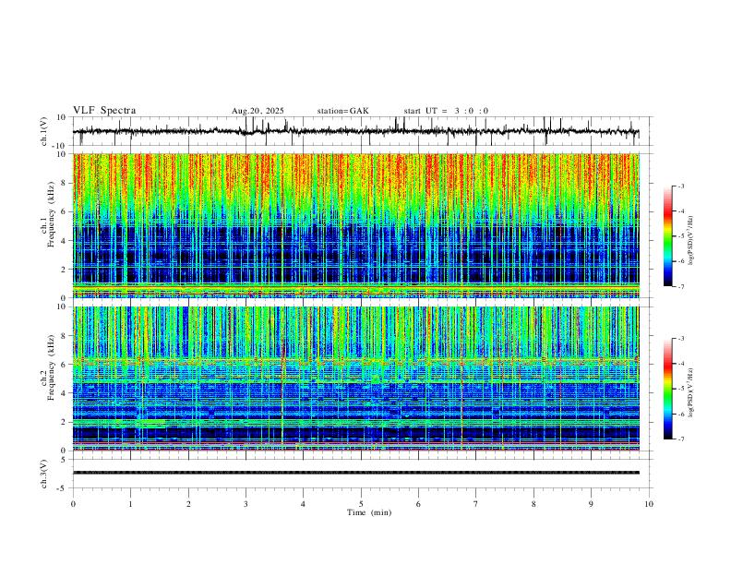
Task: Click the "-3" label on upper color bar
Action: pos(680,186)
